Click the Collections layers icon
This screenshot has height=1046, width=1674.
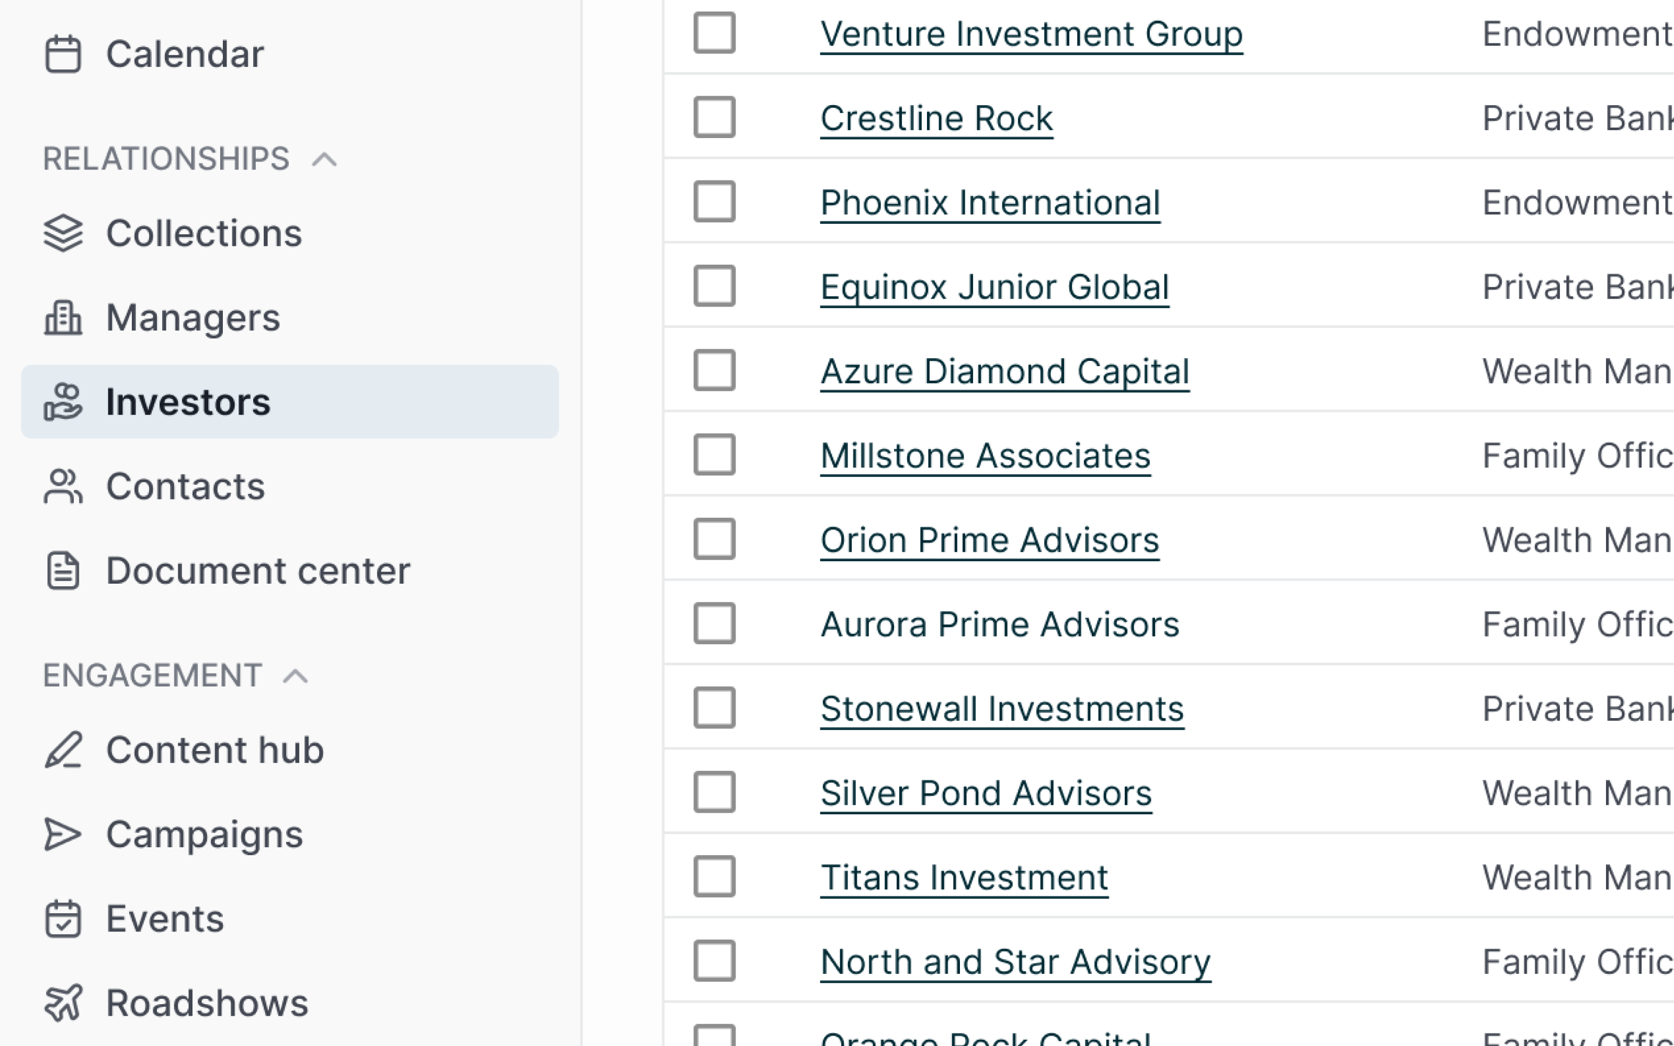click(x=63, y=233)
